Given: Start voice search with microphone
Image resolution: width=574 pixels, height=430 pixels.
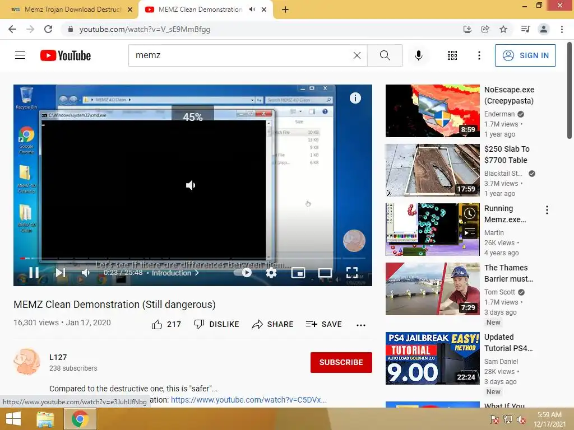Looking at the screenshot, I should pyautogui.click(x=418, y=55).
